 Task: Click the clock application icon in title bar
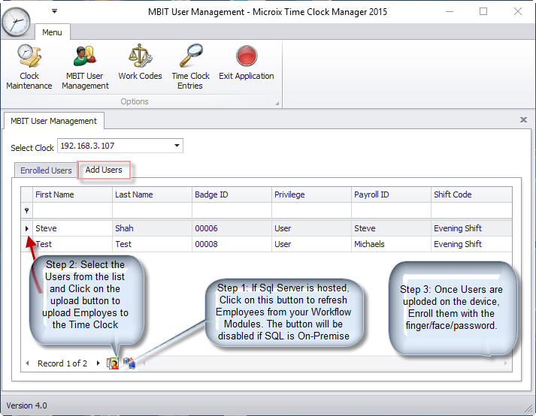pyautogui.click(x=17, y=21)
